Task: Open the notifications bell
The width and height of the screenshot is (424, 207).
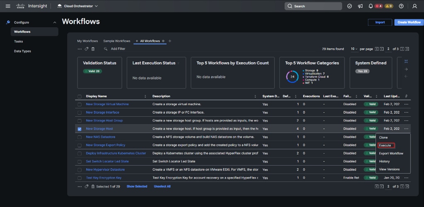Action: click(x=370, y=6)
